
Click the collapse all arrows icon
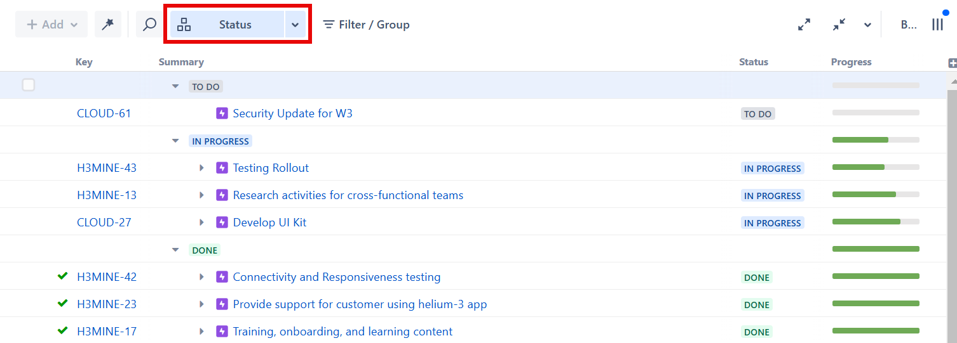pos(839,25)
